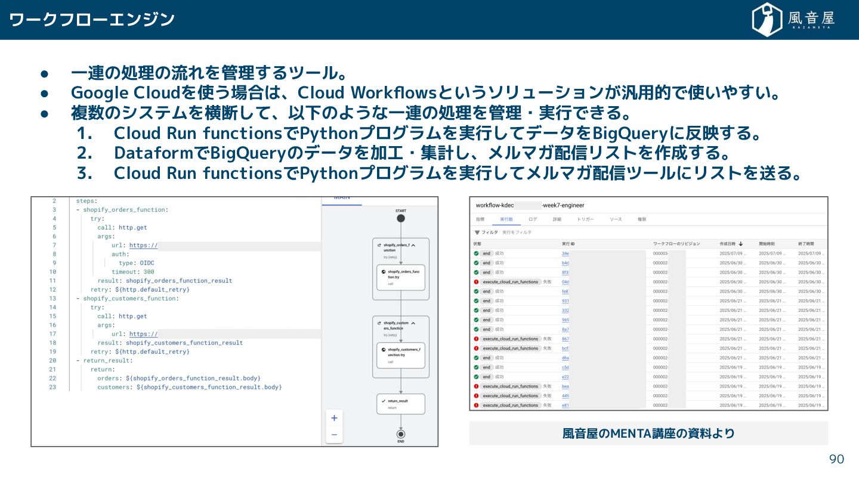Click code line 'result: shopify_customers_function_result'
859x483 pixels.
171,343
